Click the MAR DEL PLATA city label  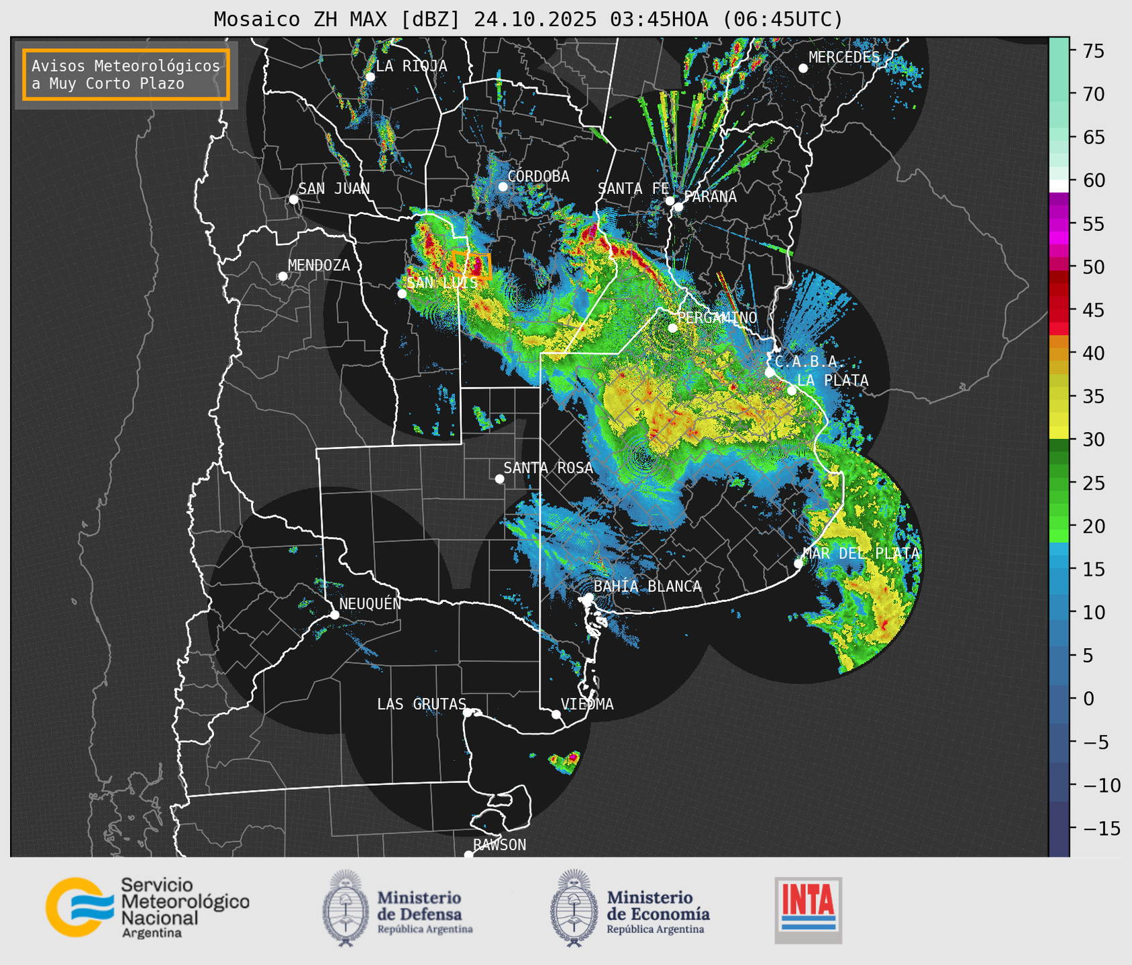click(x=862, y=554)
